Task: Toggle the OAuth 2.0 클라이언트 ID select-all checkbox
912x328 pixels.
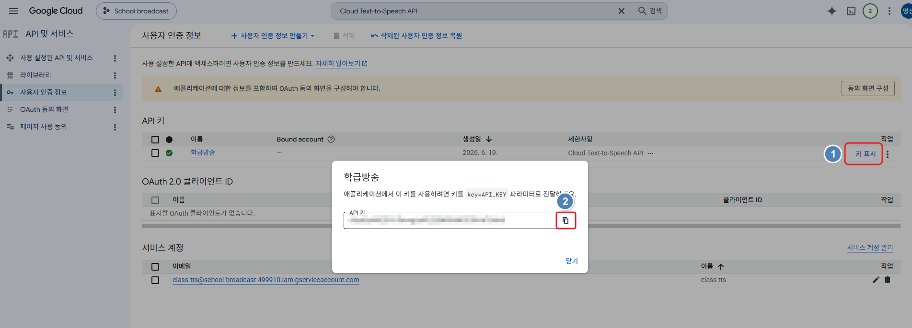Action: 155,200
